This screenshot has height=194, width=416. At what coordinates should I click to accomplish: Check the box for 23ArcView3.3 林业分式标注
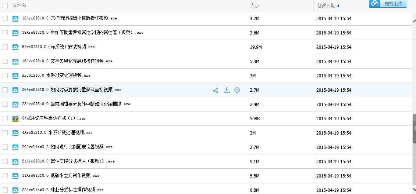pos(5,190)
